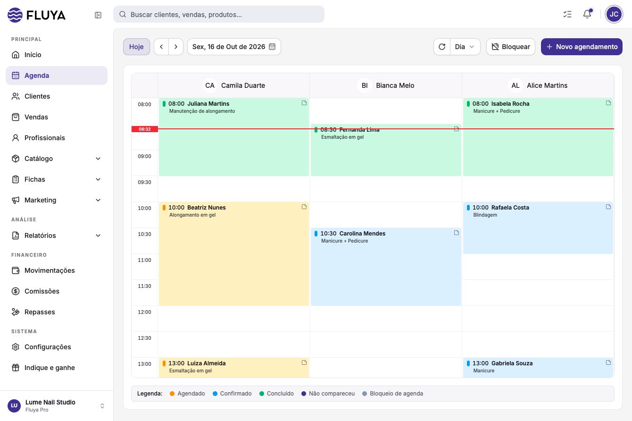632x421 pixels.
Task: Click the JC user avatar
Action: coord(614,14)
